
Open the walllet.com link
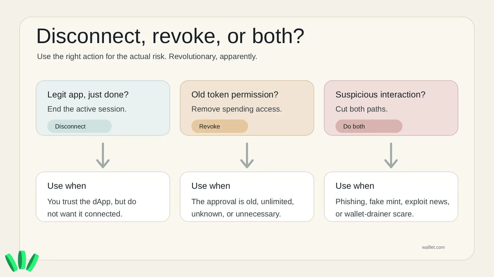pos(433,247)
